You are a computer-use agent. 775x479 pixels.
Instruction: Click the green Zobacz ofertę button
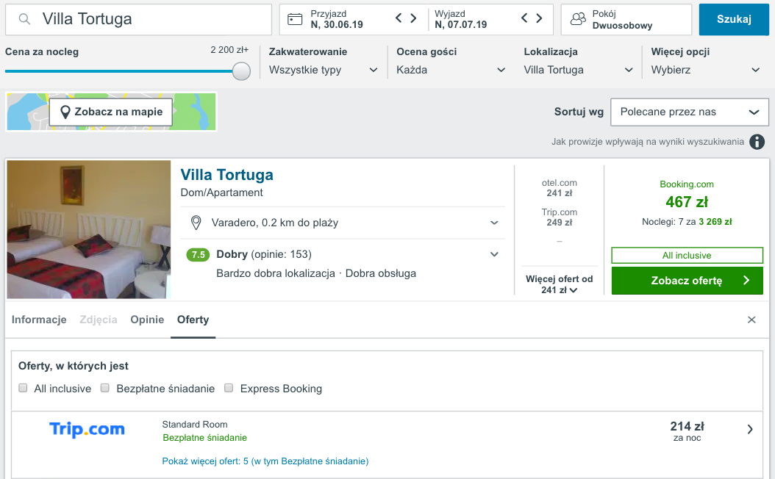click(687, 281)
